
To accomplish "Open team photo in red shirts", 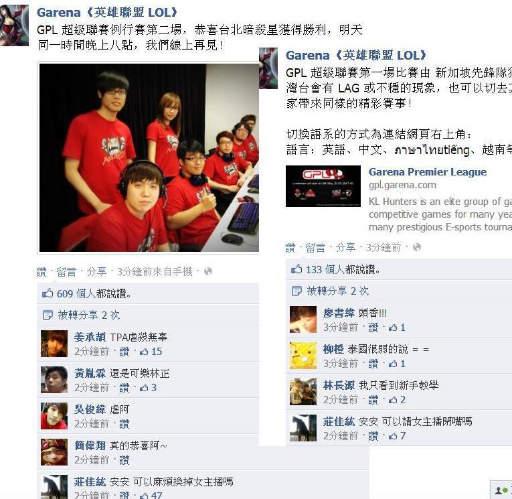I will (x=149, y=157).
